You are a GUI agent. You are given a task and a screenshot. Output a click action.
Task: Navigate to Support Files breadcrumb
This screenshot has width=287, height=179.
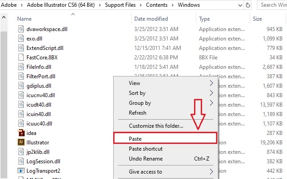pyautogui.click(x=120, y=5)
